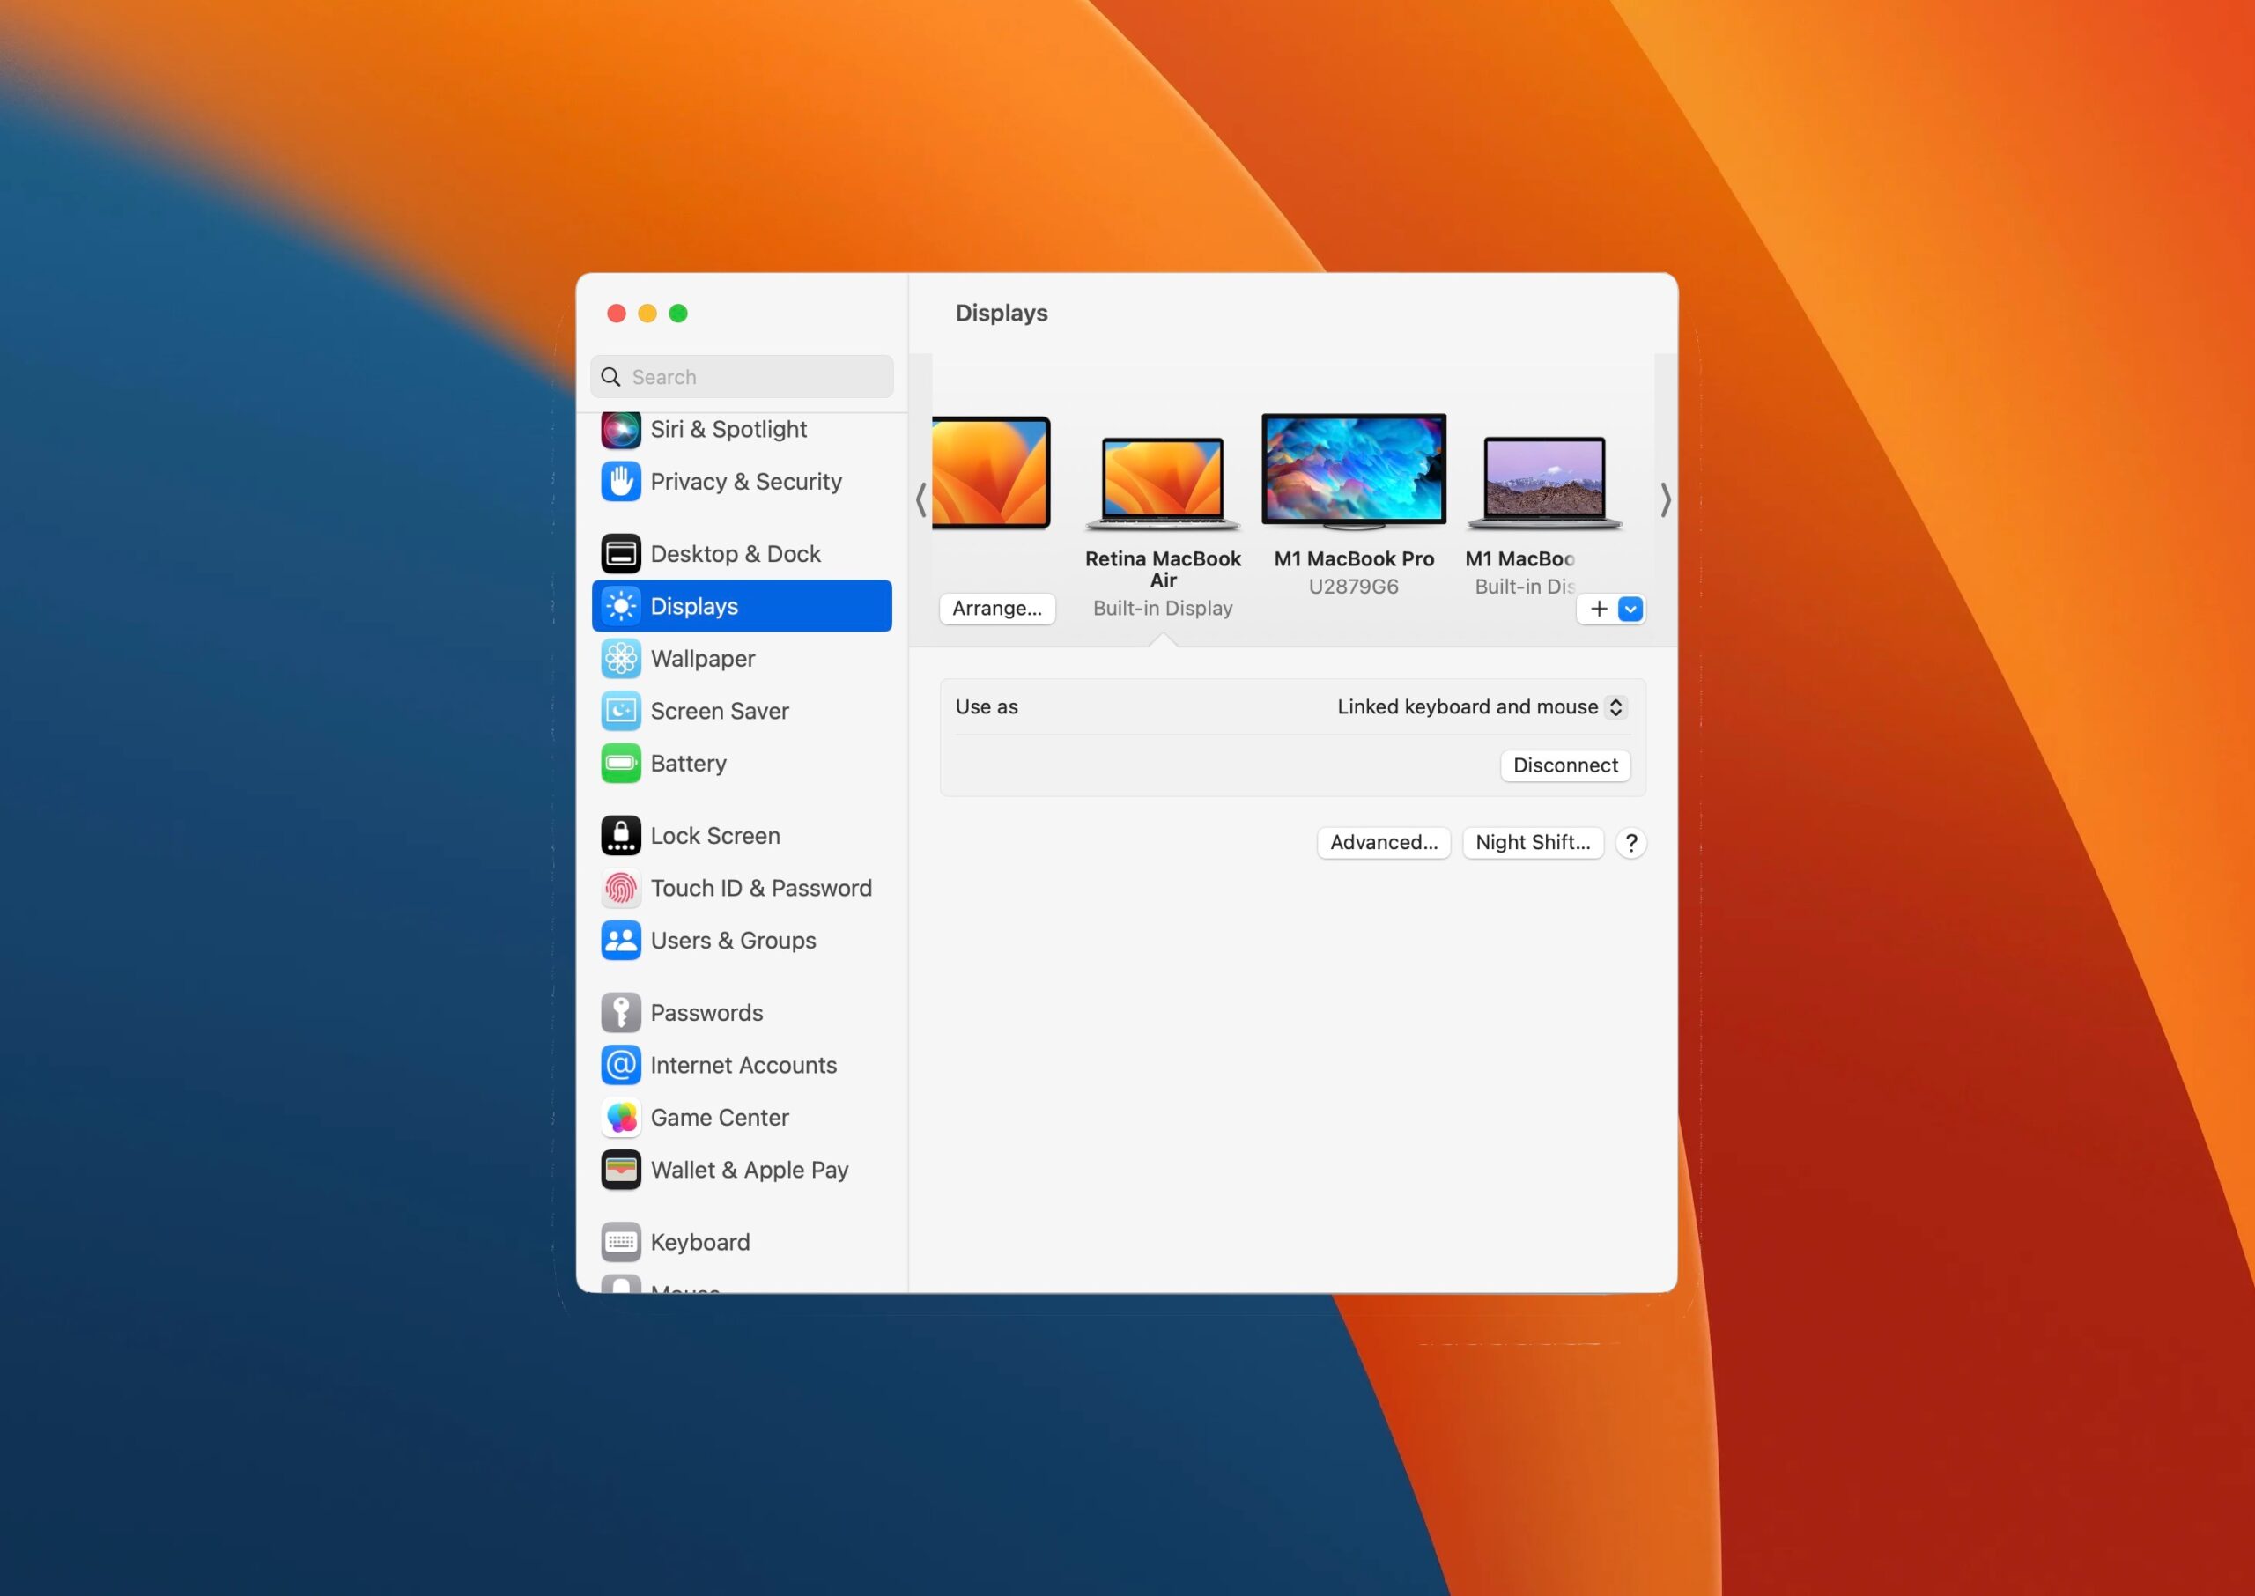
Task: Select the M1 MacBook Pro display thumbnail
Action: click(1352, 469)
